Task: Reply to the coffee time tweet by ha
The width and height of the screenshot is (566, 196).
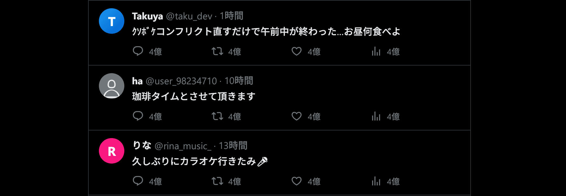Action: 138,116
